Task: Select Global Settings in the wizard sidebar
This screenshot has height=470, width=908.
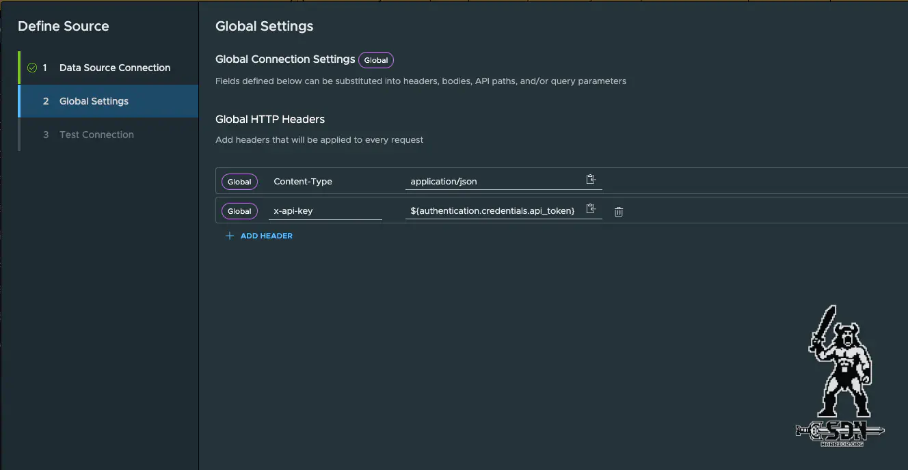Action: click(x=94, y=100)
